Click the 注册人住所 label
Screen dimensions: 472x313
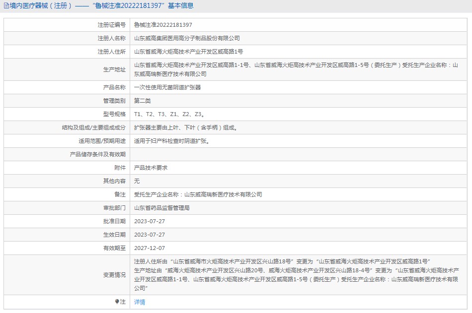point(111,52)
